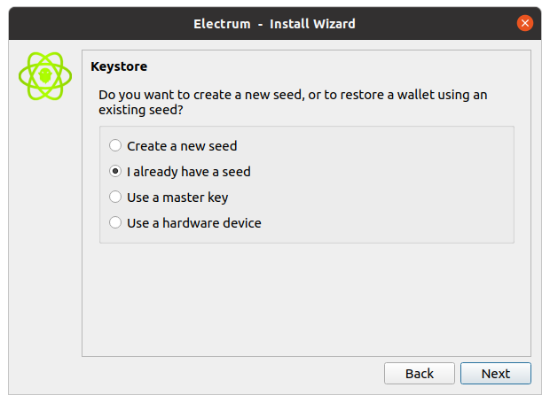Screen dimensions: 550x403
Task: Click the Keystore heading
Action: (119, 66)
